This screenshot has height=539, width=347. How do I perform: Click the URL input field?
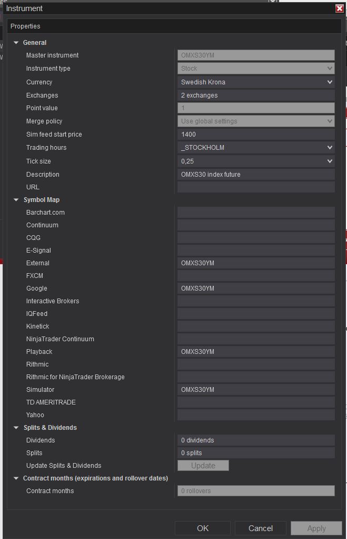256,187
